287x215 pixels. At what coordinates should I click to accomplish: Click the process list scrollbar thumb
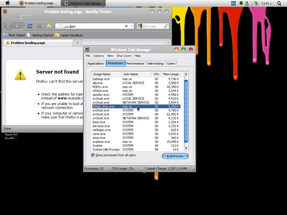point(186,111)
